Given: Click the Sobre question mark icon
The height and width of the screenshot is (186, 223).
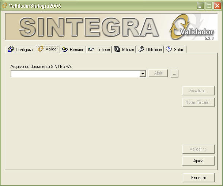Looking at the screenshot, I should point(169,49).
